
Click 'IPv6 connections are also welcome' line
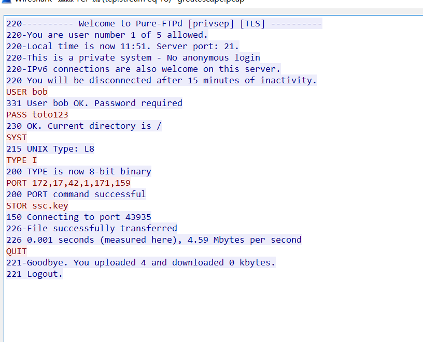(x=144, y=69)
